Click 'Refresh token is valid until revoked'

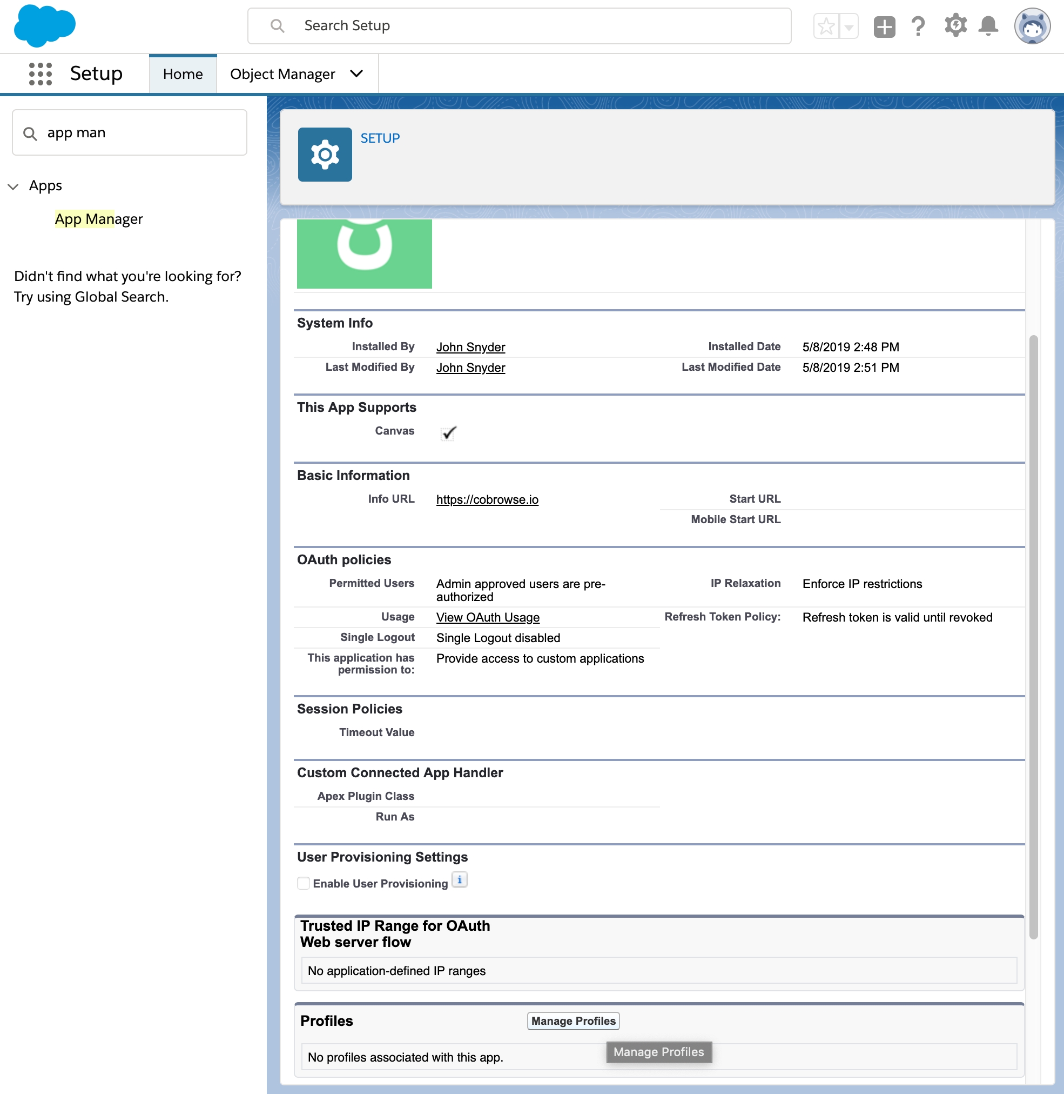[898, 617]
